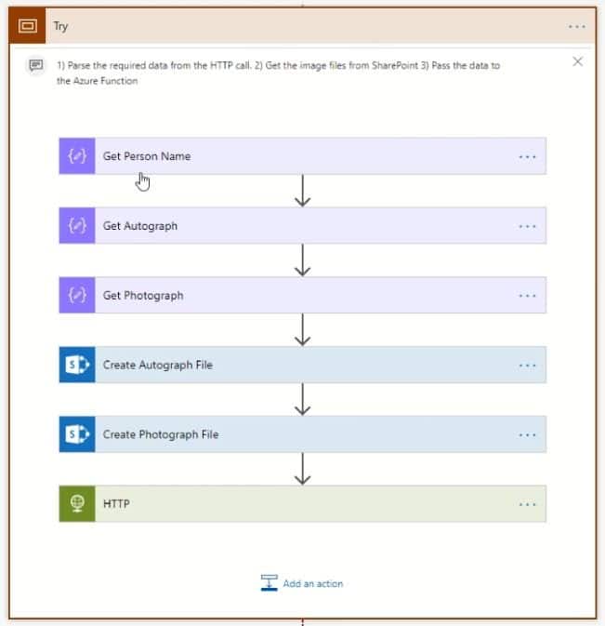Viewport: 605px width, 626px height.
Task: Click the Create Photograph File SharePoint icon
Action: click(x=77, y=434)
